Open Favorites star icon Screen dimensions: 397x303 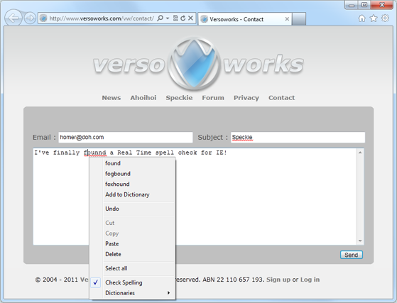click(x=374, y=18)
